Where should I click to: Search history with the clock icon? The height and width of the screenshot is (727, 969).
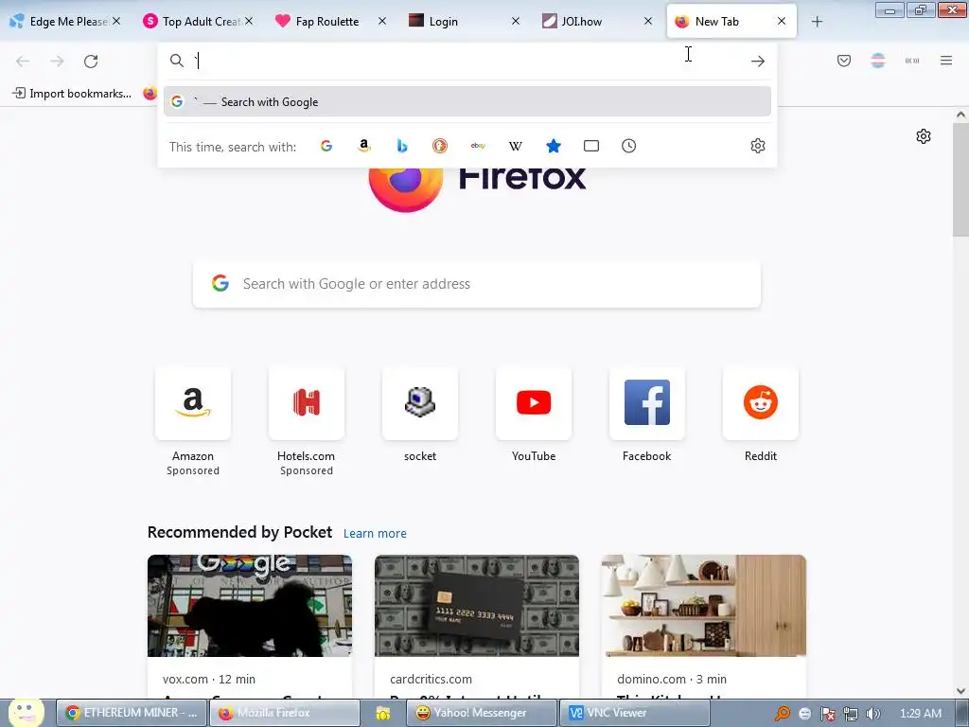coord(628,146)
